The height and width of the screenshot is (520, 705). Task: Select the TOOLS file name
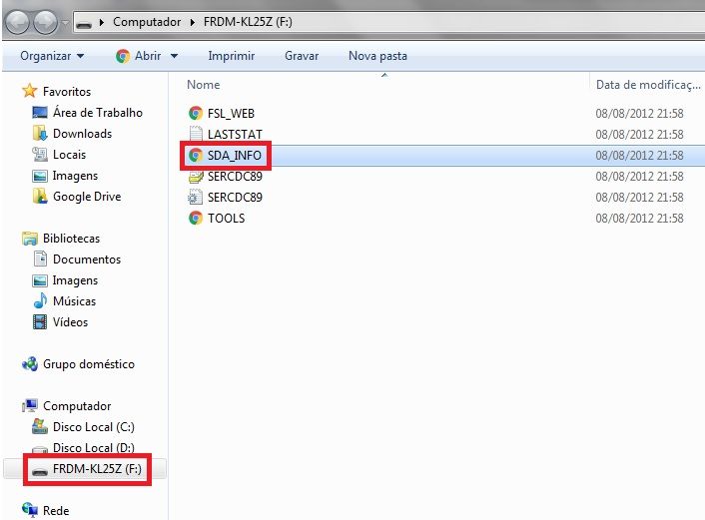click(x=226, y=218)
